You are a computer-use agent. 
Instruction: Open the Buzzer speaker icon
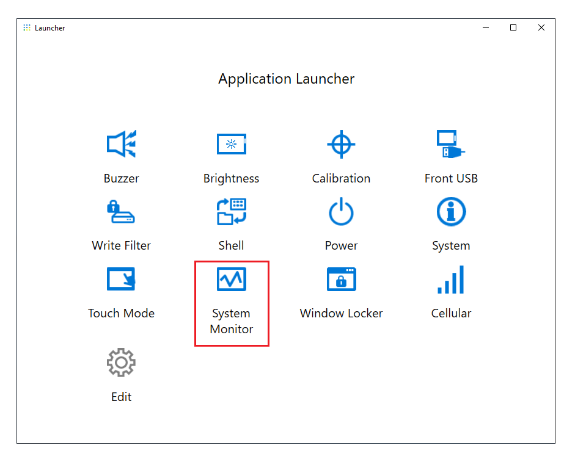121,145
